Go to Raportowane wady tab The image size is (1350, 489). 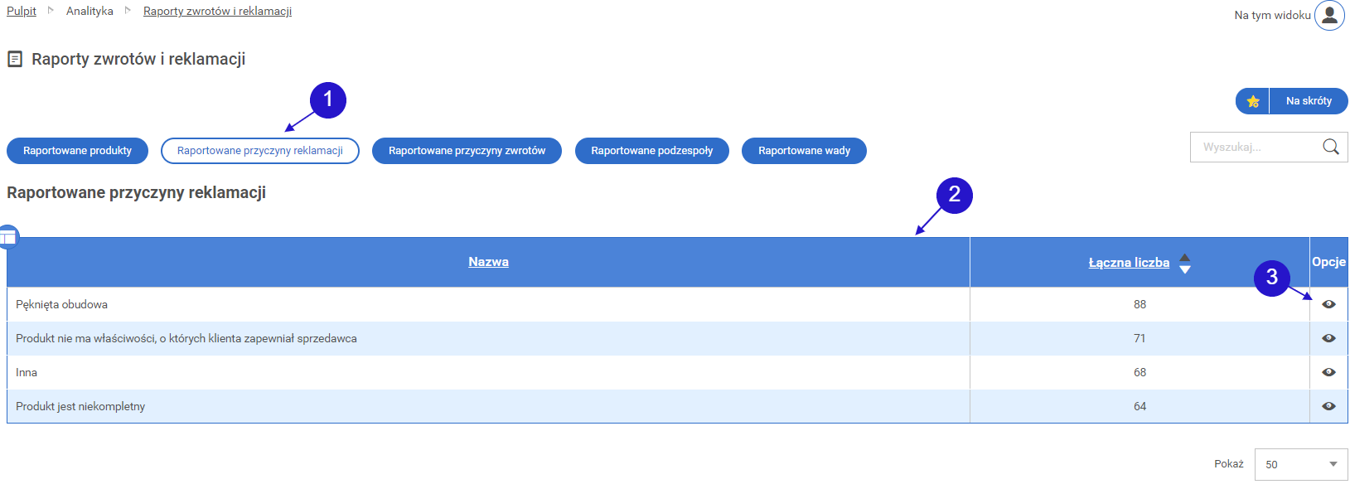point(804,151)
